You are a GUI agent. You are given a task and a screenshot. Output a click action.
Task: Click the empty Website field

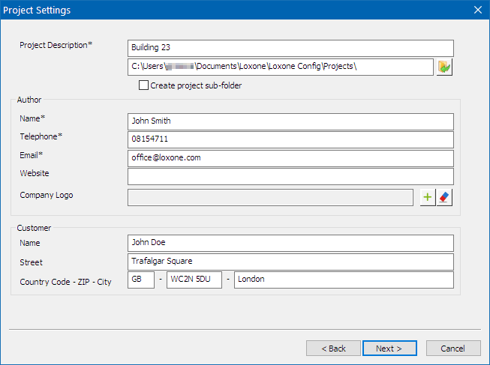[x=290, y=176]
